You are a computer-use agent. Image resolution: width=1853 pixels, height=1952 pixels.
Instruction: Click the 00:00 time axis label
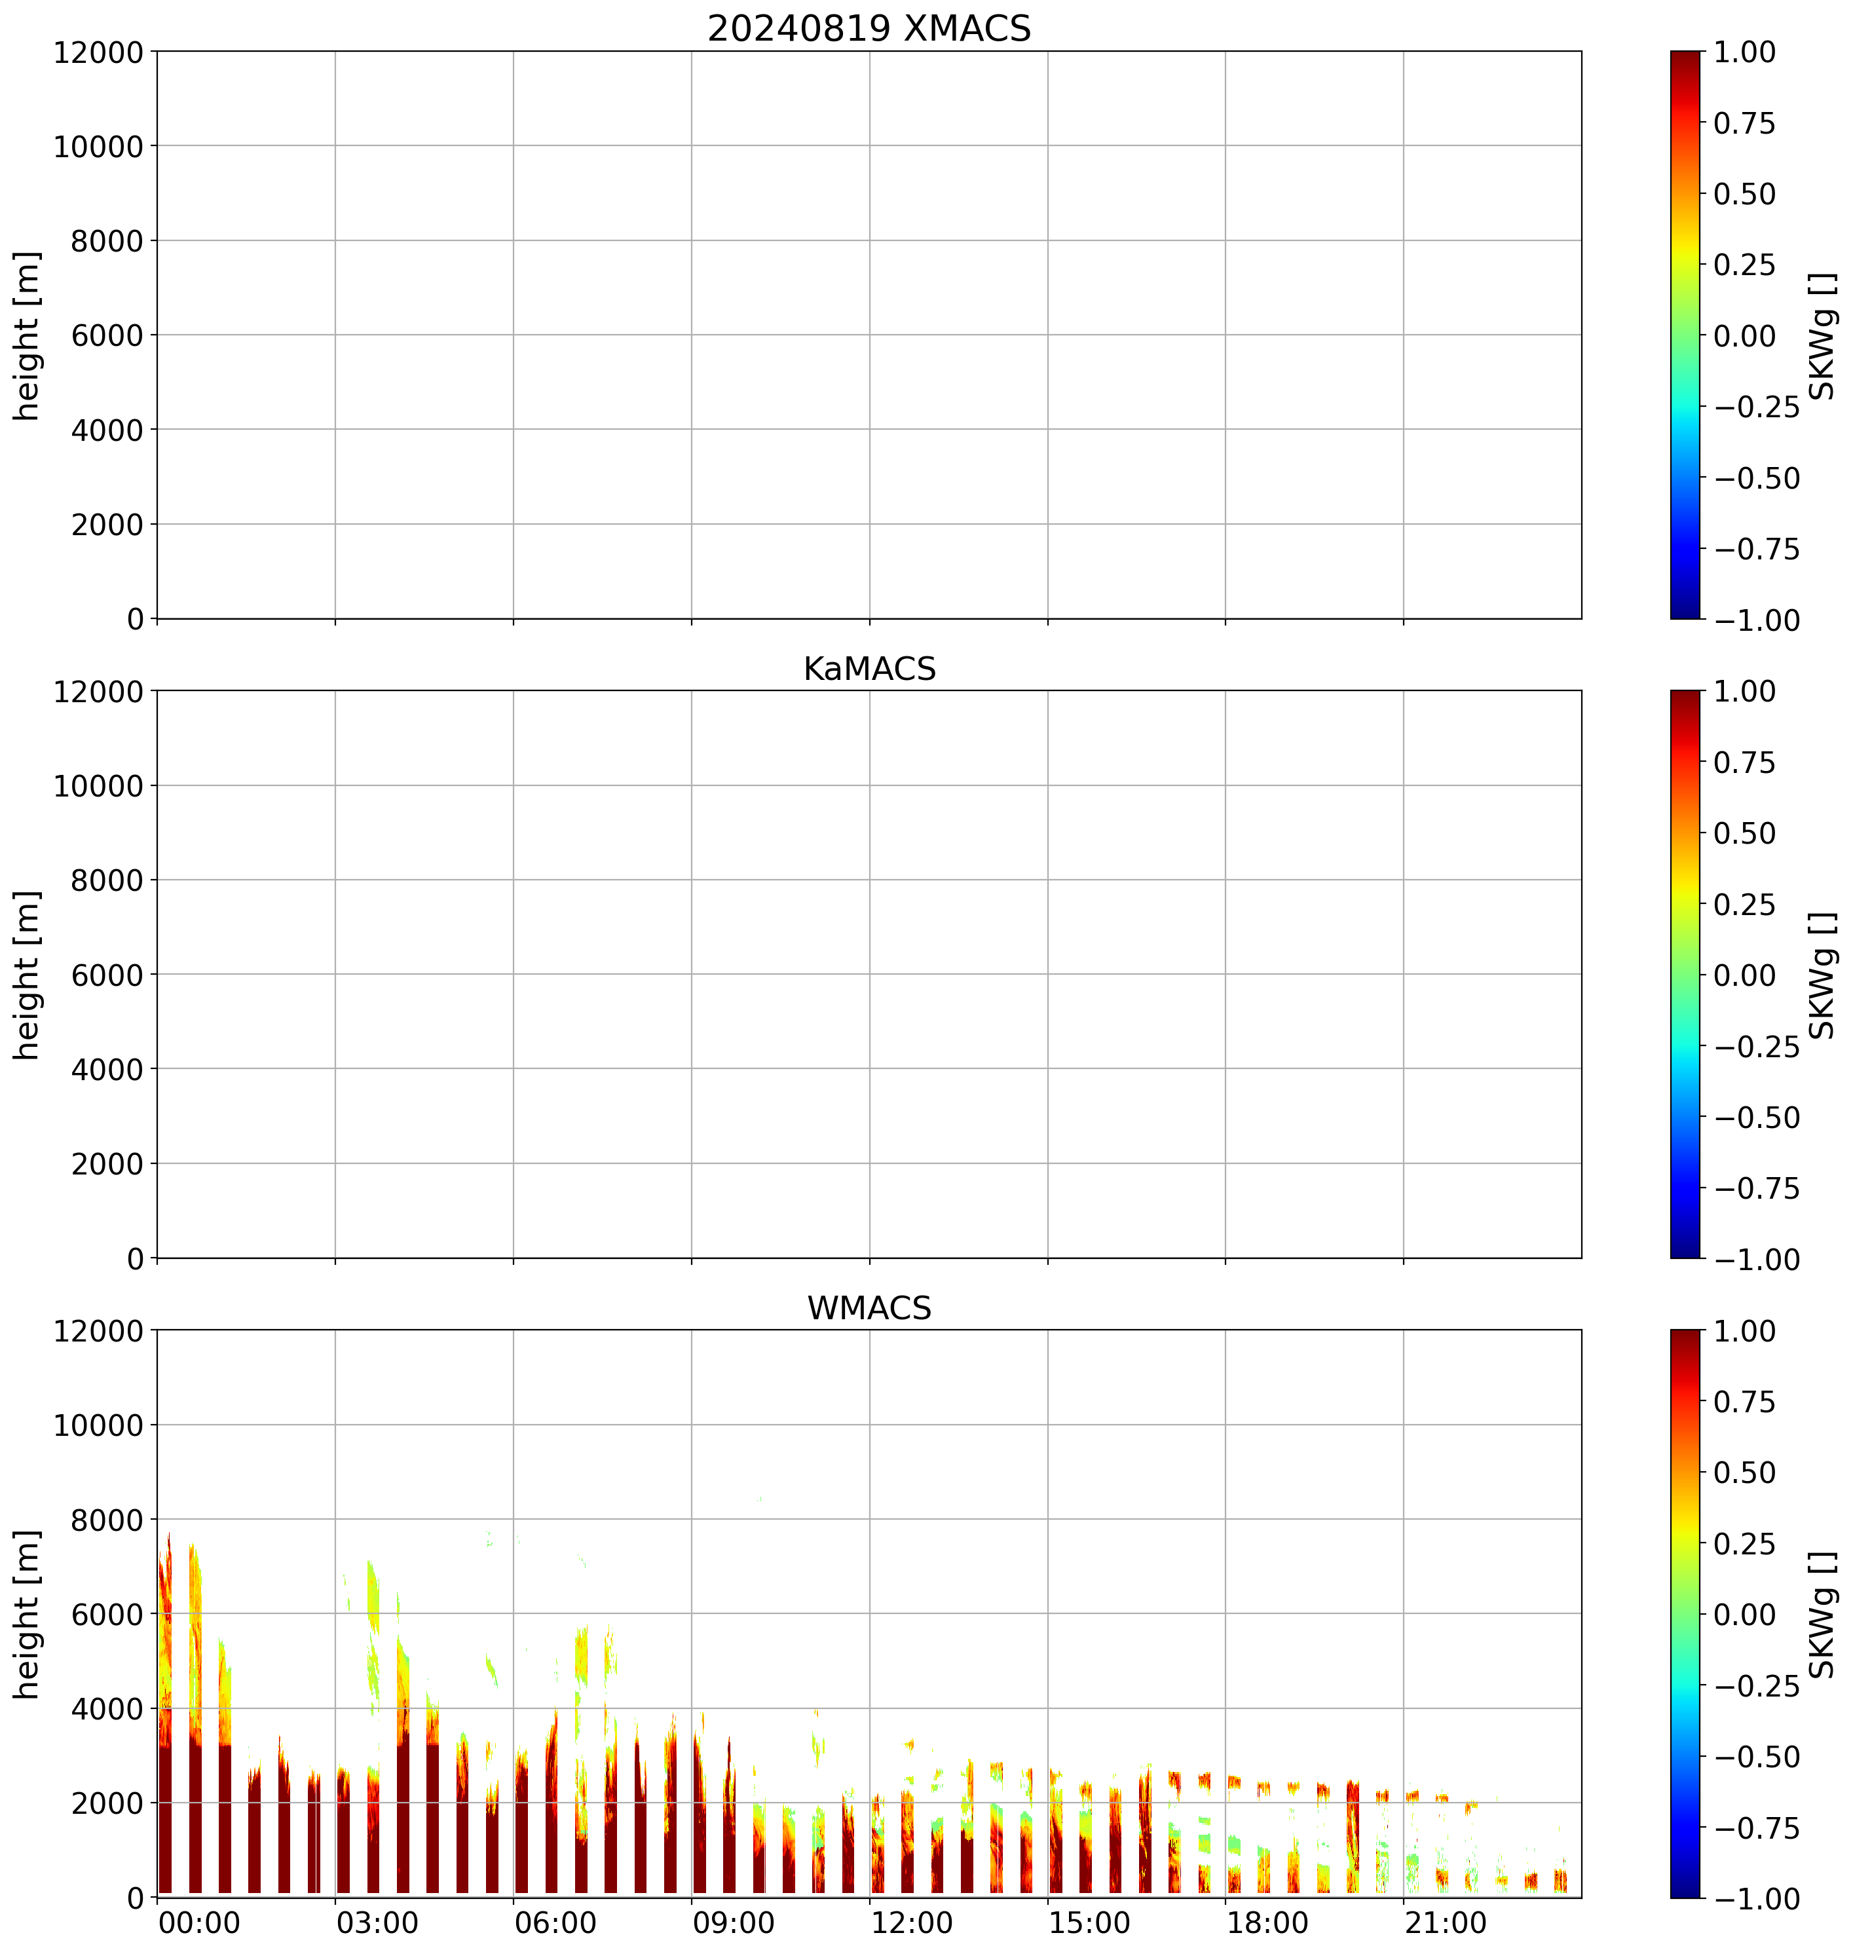pos(198,1923)
